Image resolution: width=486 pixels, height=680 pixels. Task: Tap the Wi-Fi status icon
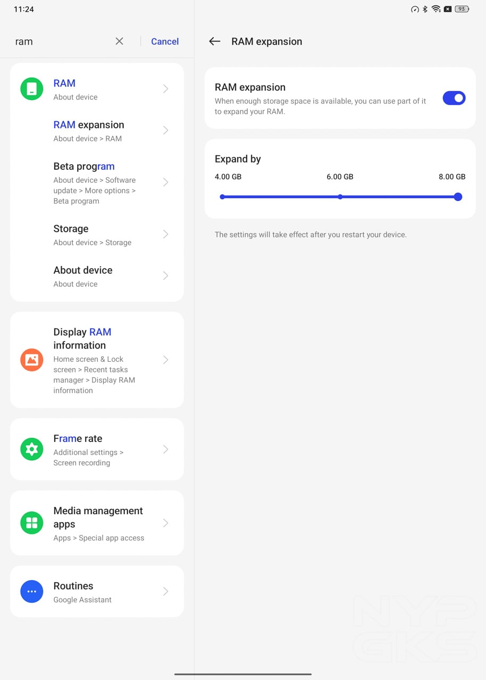pos(436,9)
